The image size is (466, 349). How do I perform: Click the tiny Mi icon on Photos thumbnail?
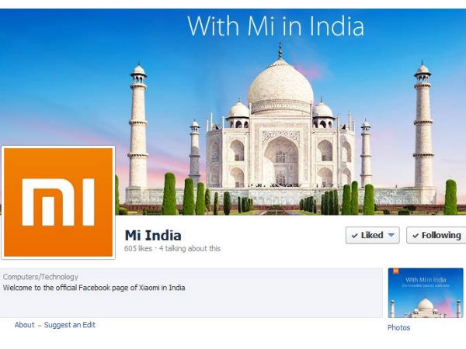395,271
